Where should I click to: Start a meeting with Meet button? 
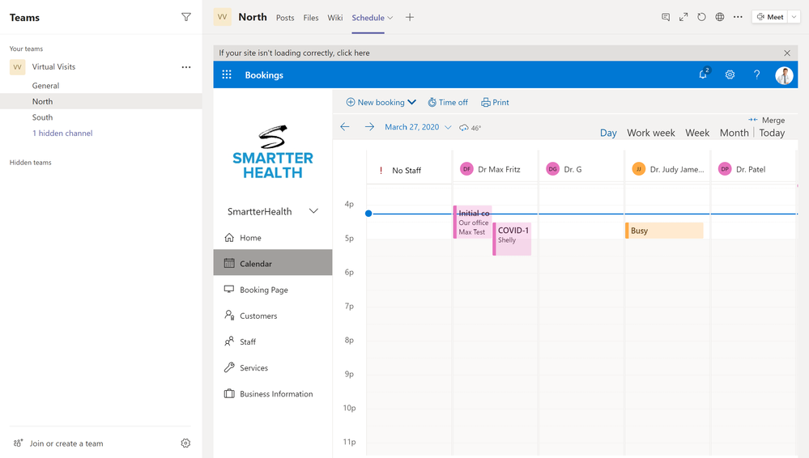770,17
